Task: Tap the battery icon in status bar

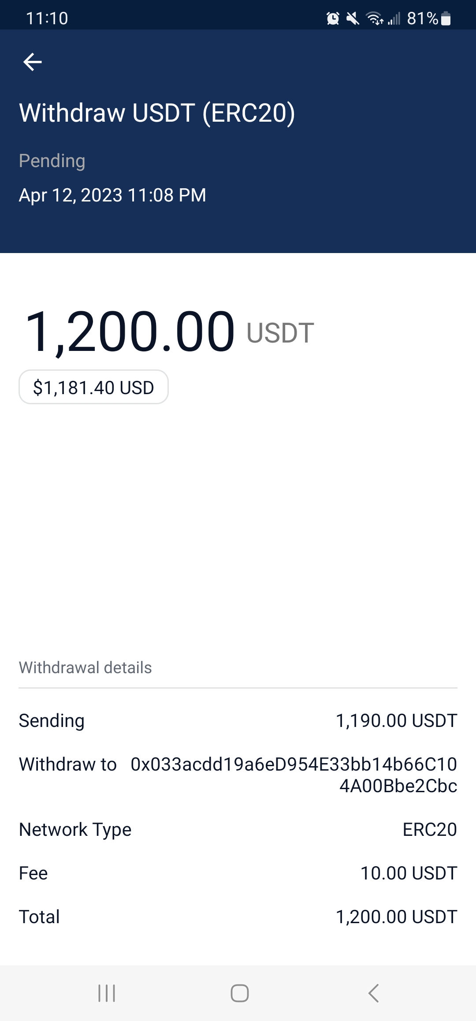Action: pyautogui.click(x=446, y=19)
